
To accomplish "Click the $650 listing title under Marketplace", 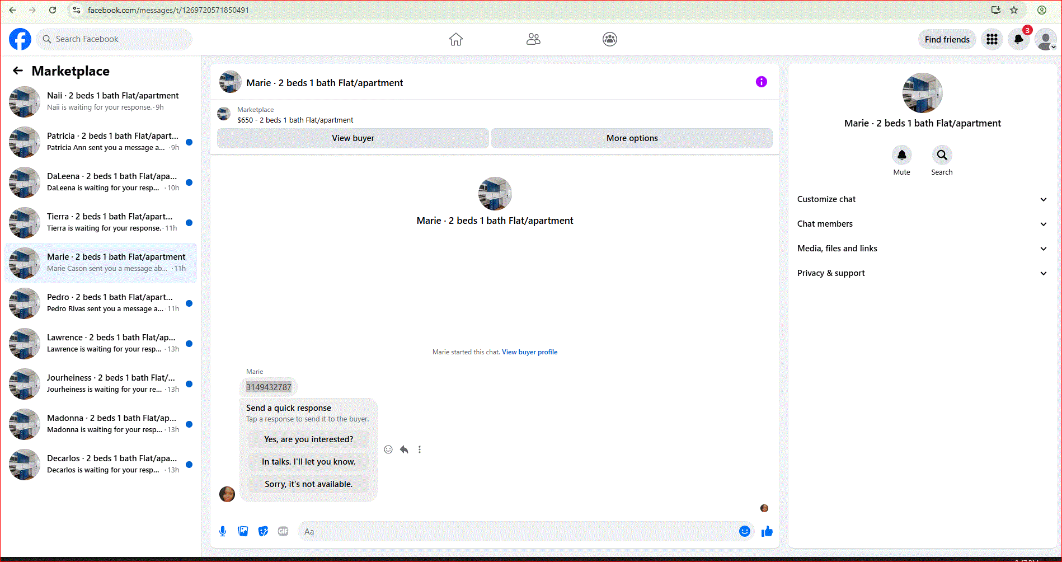I will click(295, 120).
